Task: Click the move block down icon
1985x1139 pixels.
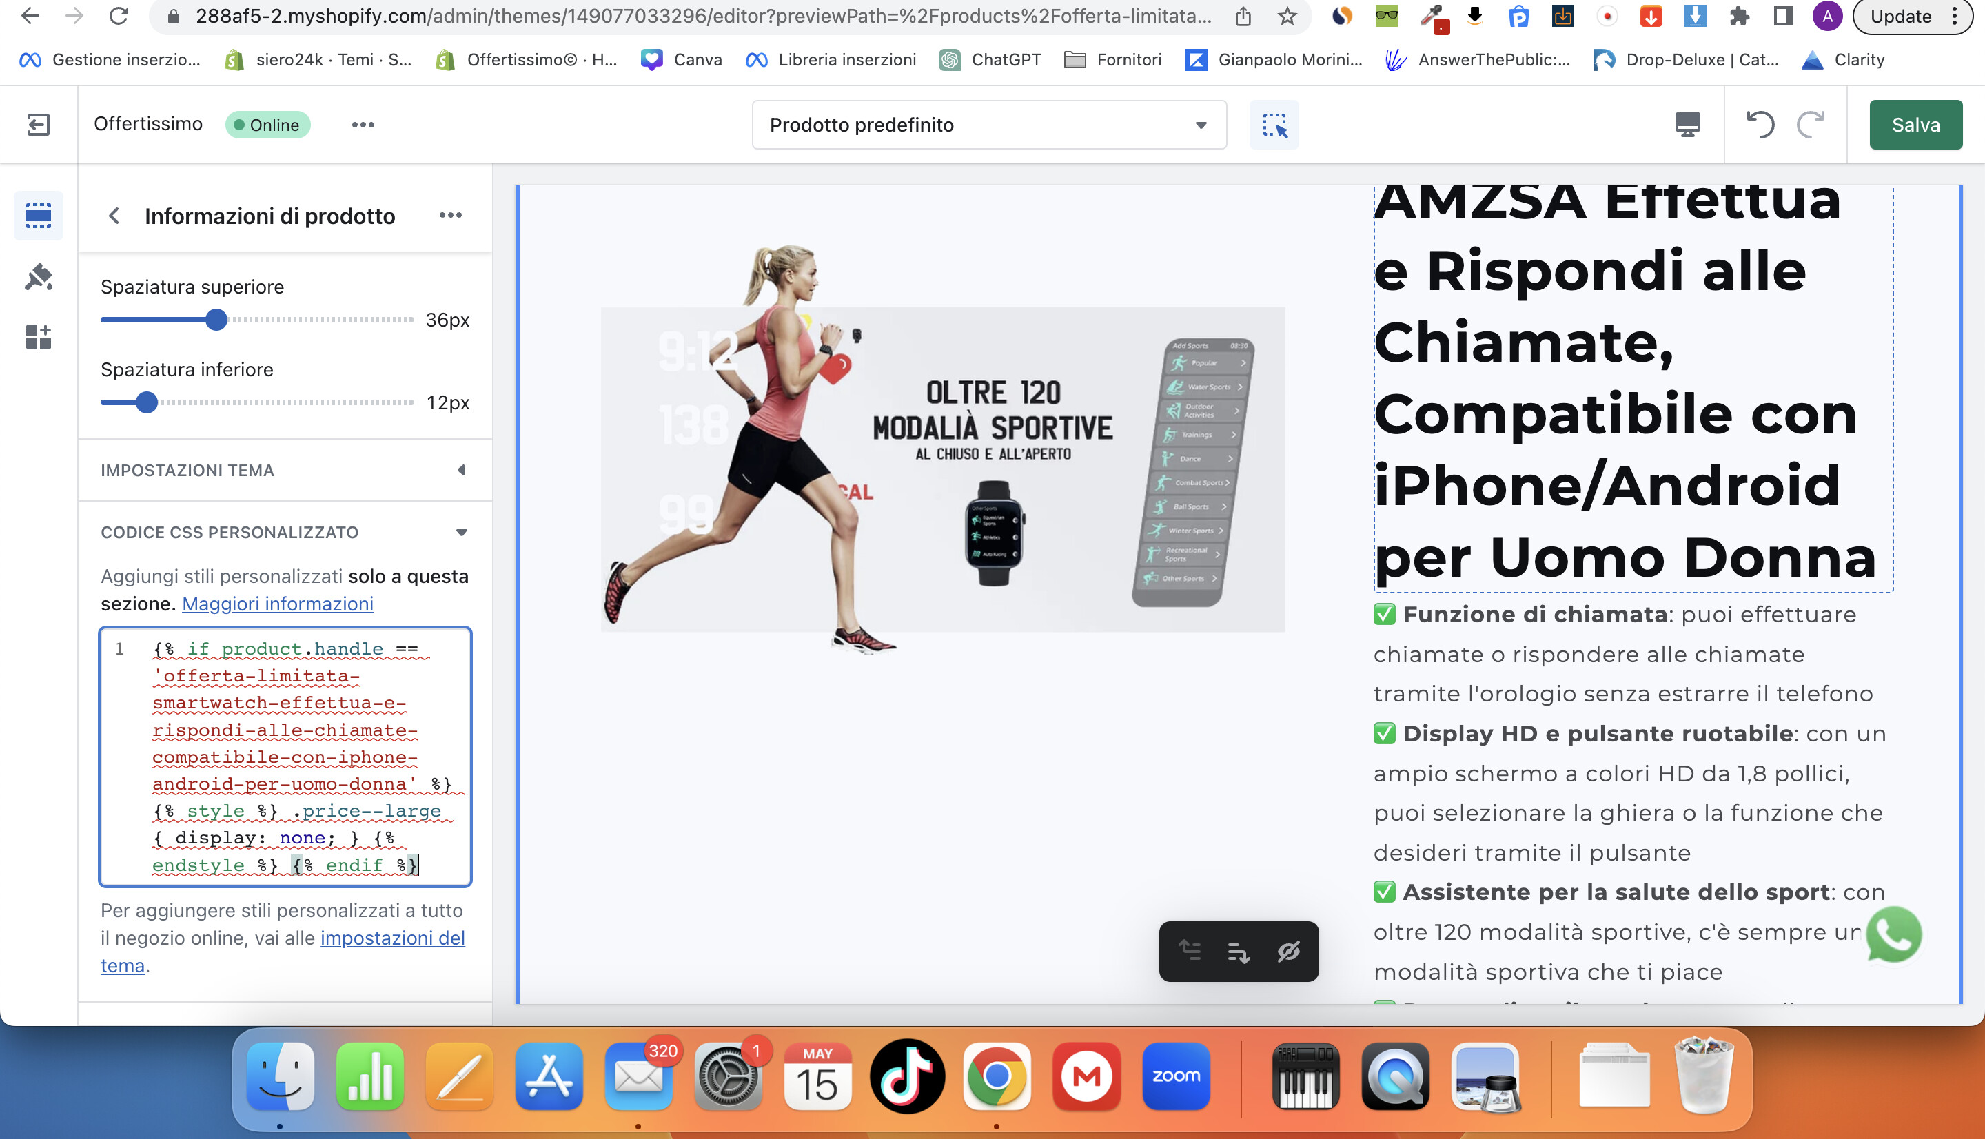Action: click(x=1239, y=952)
